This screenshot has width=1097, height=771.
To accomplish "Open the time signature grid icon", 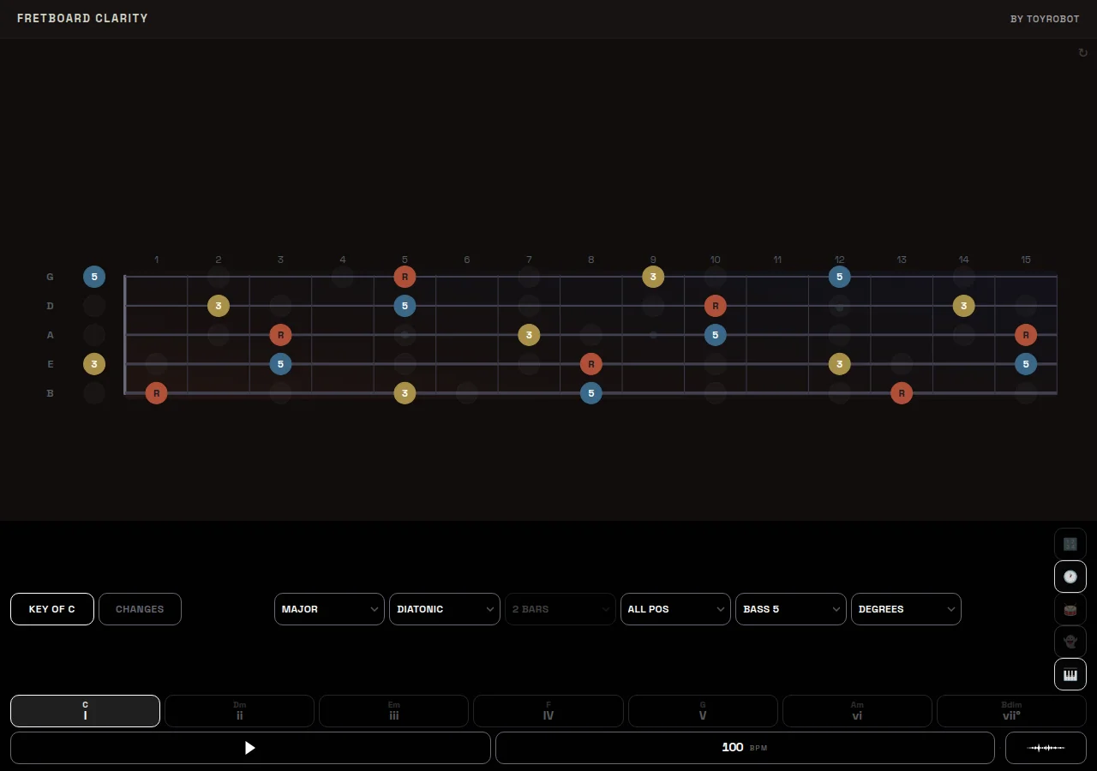I will [1070, 543].
